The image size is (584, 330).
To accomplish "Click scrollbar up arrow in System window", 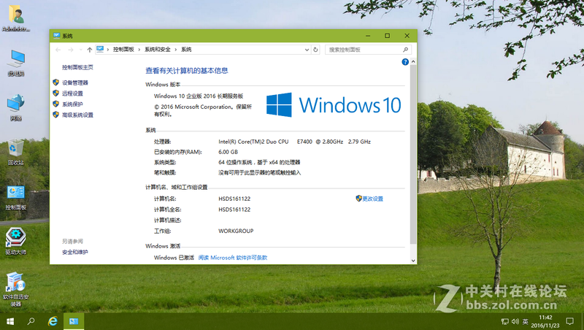I will 413,62.
